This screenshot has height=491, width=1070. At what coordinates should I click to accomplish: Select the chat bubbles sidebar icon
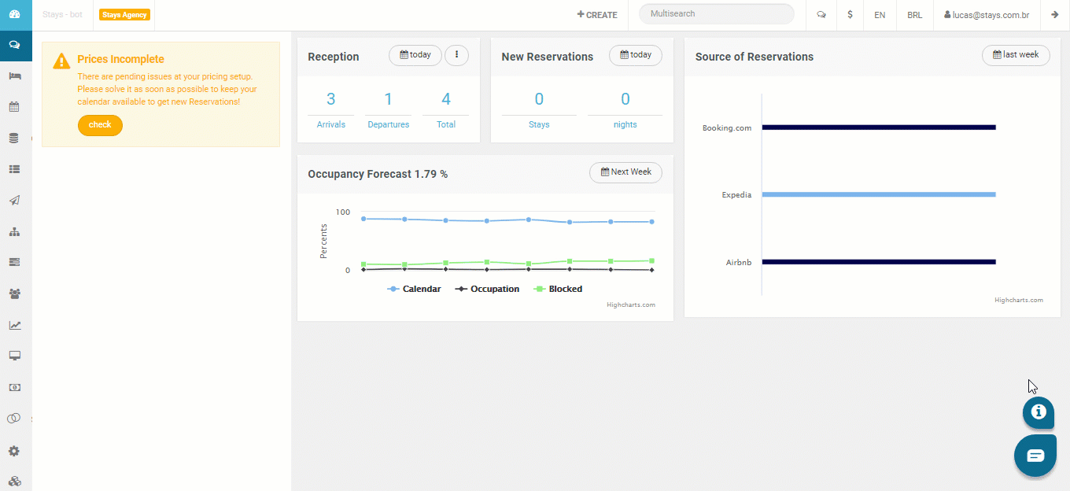click(14, 45)
